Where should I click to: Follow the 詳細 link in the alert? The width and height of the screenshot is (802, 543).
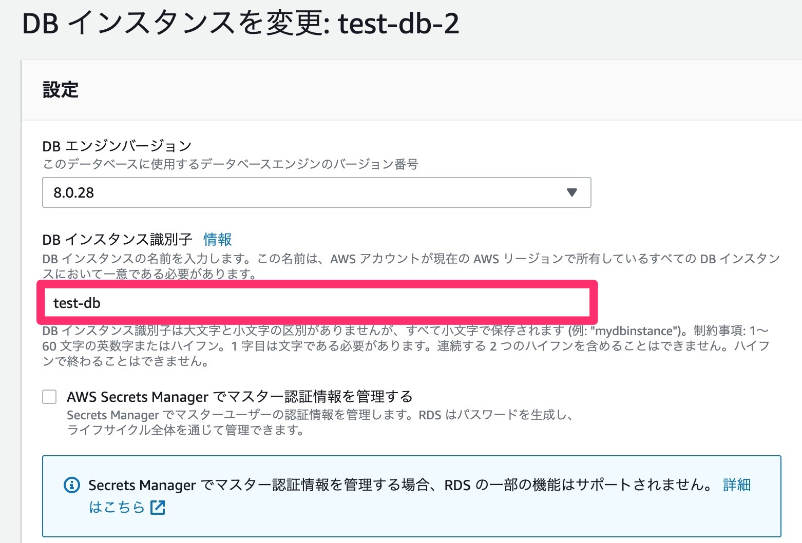[x=736, y=484]
